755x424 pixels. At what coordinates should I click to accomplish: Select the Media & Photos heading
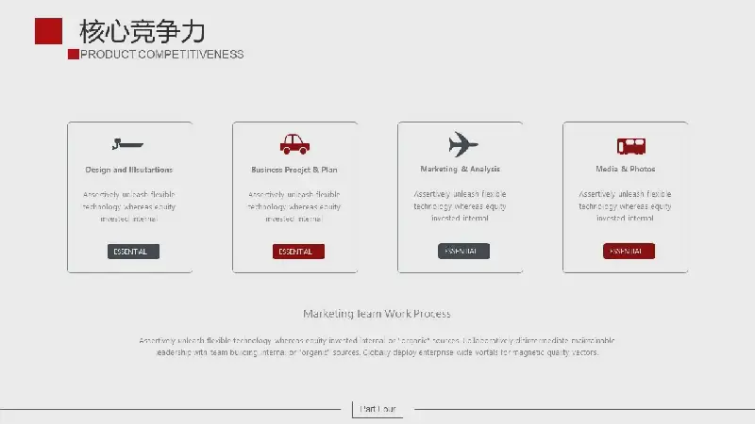[x=626, y=169]
